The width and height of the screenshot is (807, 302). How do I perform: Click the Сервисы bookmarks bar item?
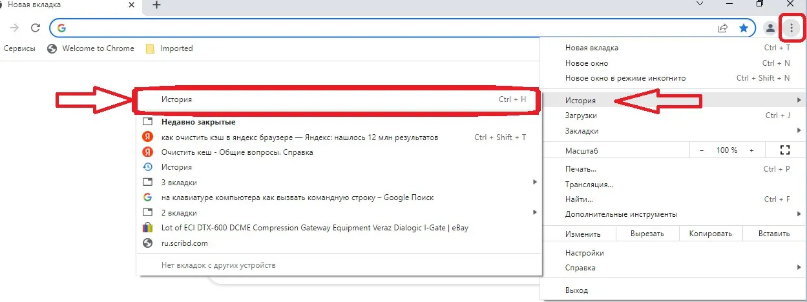(x=19, y=48)
